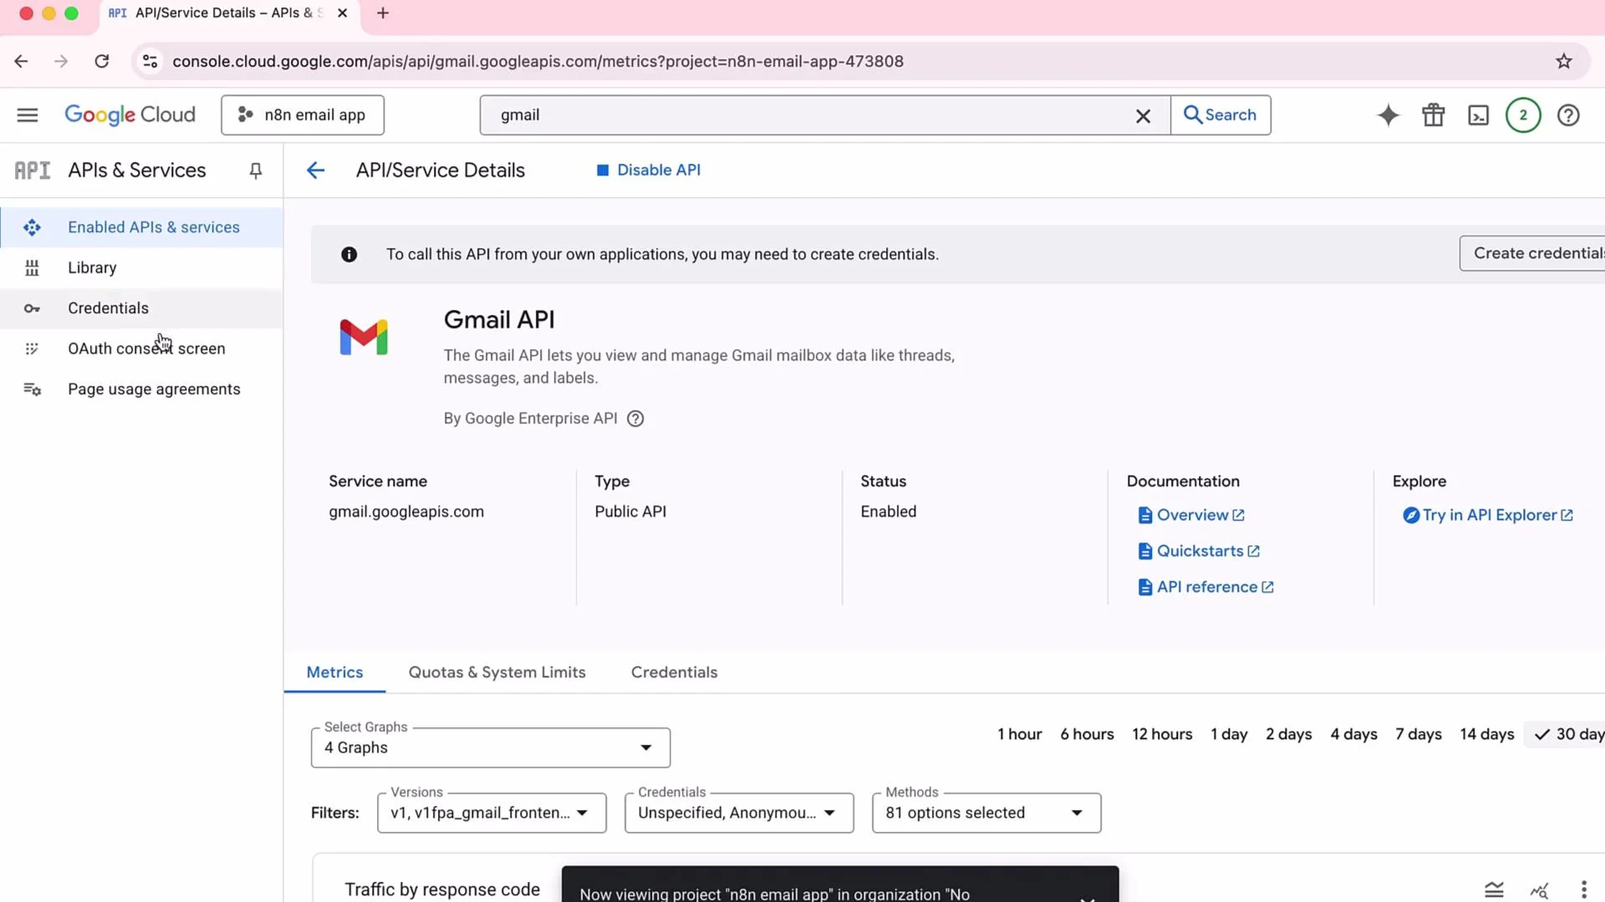Open the free trial gift icon
This screenshot has width=1605, height=902.
coord(1434,115)
